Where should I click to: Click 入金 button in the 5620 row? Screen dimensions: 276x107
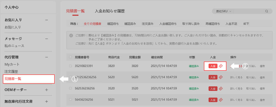click(x=213, y=77)
